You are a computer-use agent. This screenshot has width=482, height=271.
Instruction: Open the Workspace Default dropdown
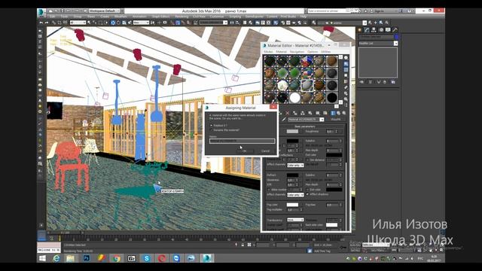pyautogui.click(x=105, y=11)
